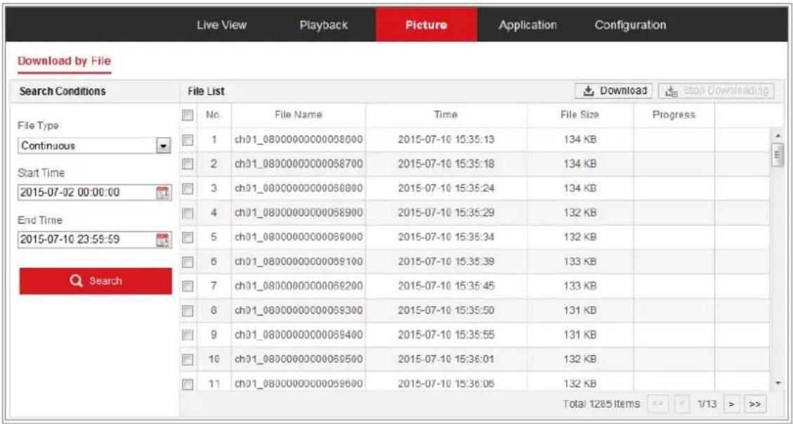
Task: Check the box for file No. 6
Action: tap(186, 262)
